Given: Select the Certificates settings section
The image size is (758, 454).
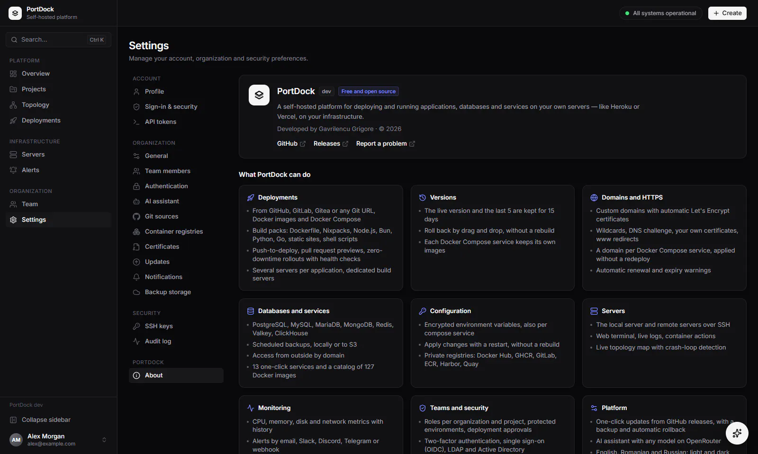Looking at the screenshot, I should (176, 247).
